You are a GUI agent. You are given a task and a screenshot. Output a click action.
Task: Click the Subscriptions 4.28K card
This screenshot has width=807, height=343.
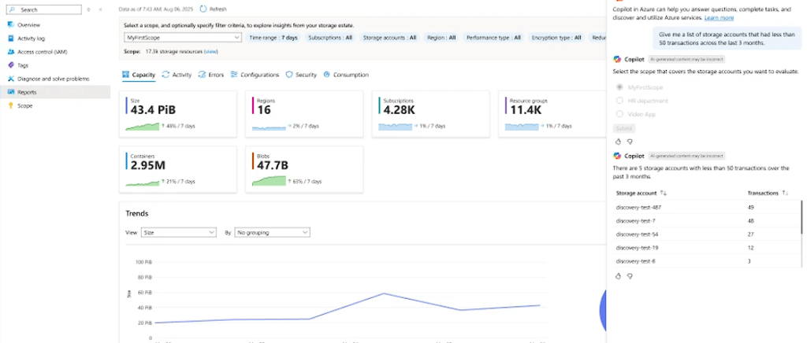[431, 114]
